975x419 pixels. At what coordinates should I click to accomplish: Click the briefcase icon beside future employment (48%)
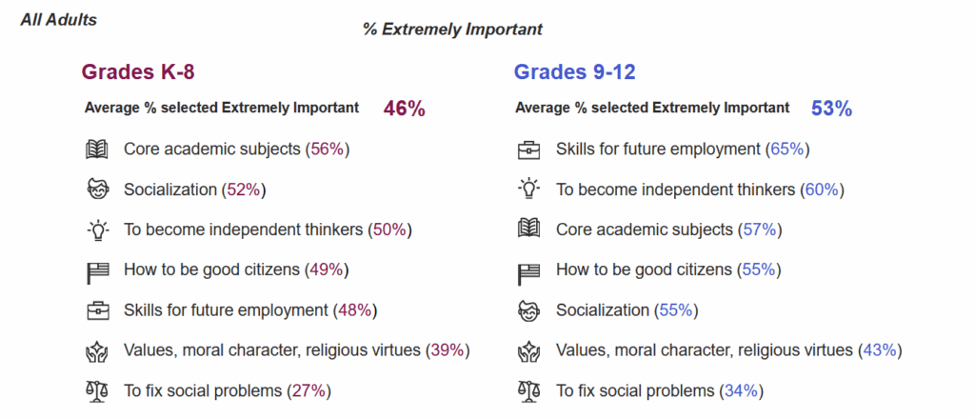pos(96,310)
